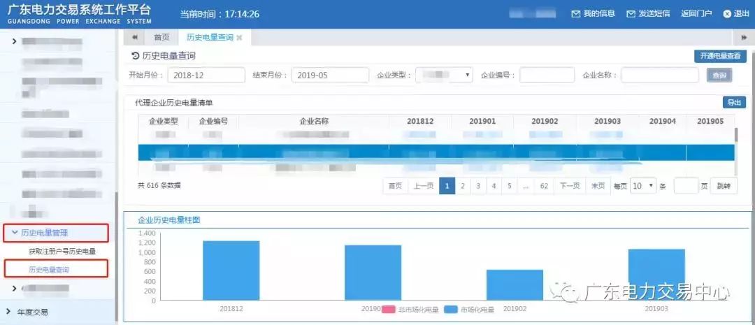The image size is (755, 325).
Task: Click the 查询 search button
Action: [718, 75]
